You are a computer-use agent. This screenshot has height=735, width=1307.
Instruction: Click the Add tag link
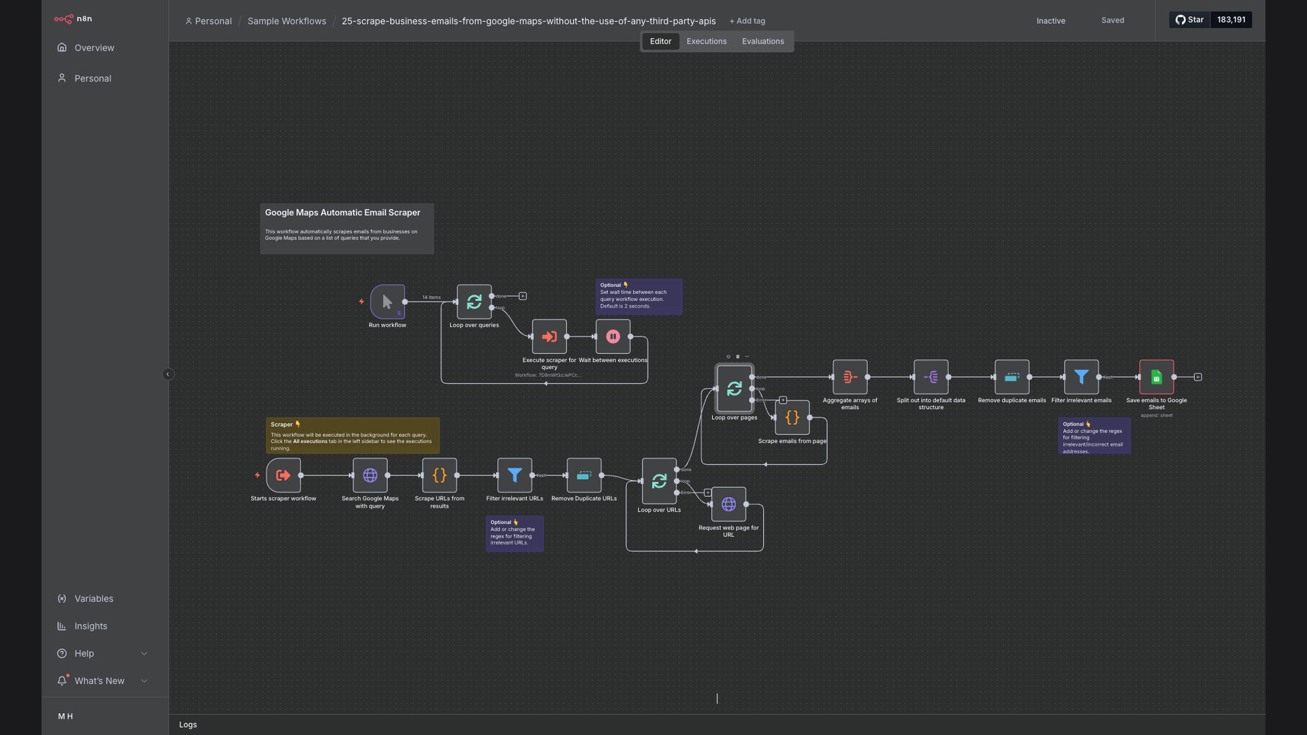(x=747, y=21)
